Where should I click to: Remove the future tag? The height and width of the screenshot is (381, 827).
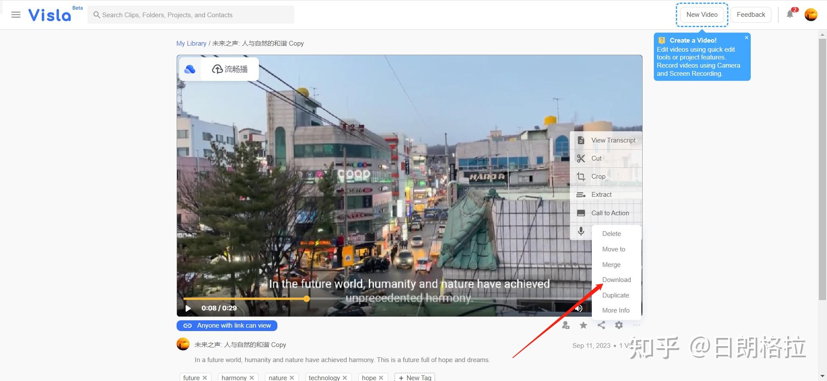(x=205, y=378)
